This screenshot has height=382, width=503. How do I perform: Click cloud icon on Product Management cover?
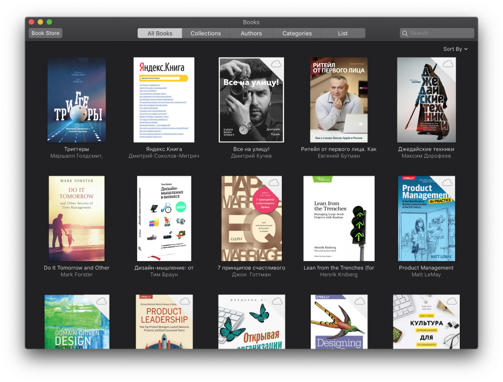click(447, 183)
